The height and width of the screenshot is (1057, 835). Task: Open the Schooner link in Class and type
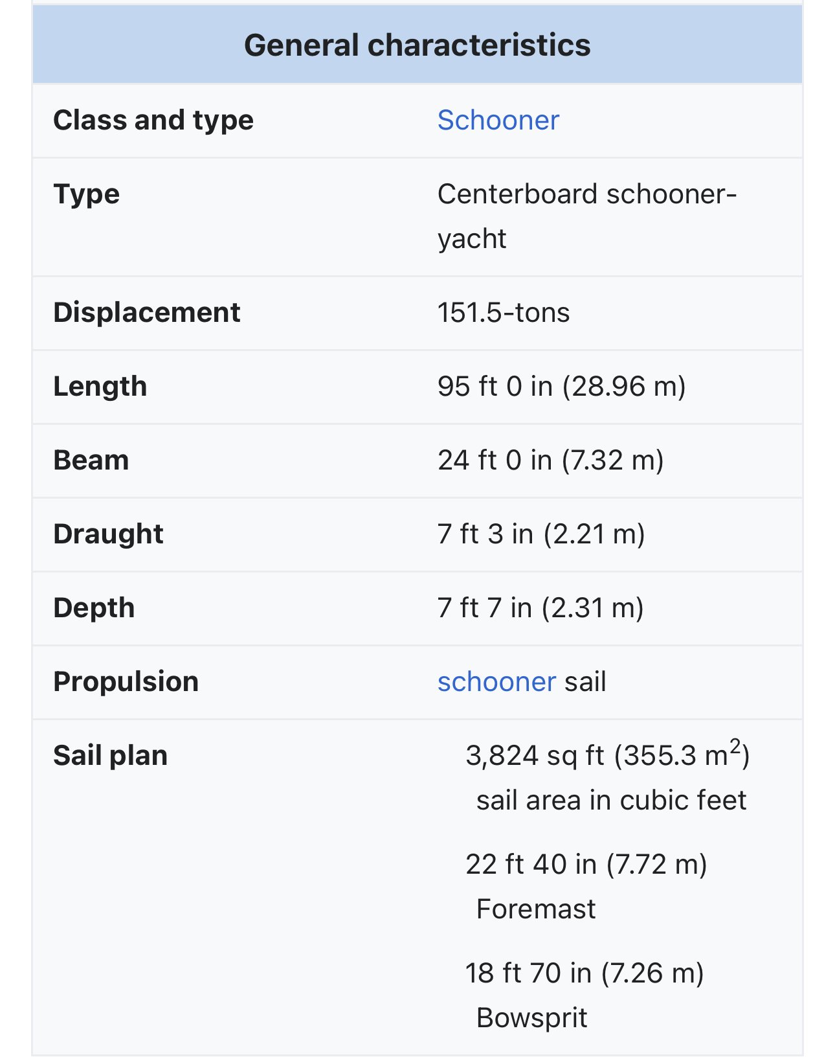tap(498, 120)
